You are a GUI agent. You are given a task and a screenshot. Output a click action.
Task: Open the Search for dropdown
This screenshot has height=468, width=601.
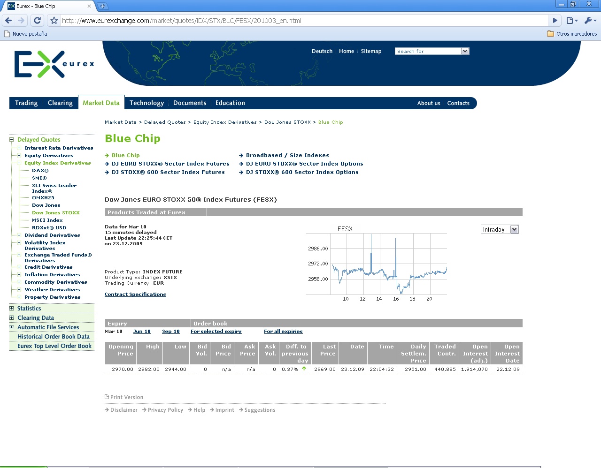[x=465, y=51]
